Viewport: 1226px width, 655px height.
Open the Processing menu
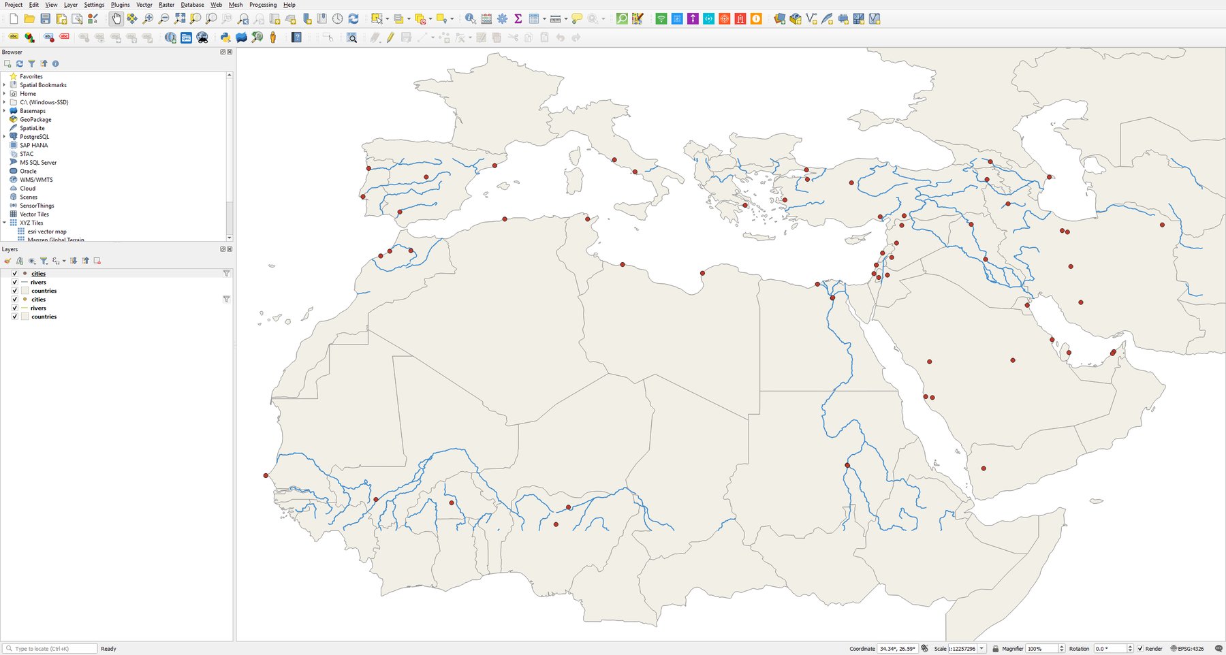[x=263, y=5]
